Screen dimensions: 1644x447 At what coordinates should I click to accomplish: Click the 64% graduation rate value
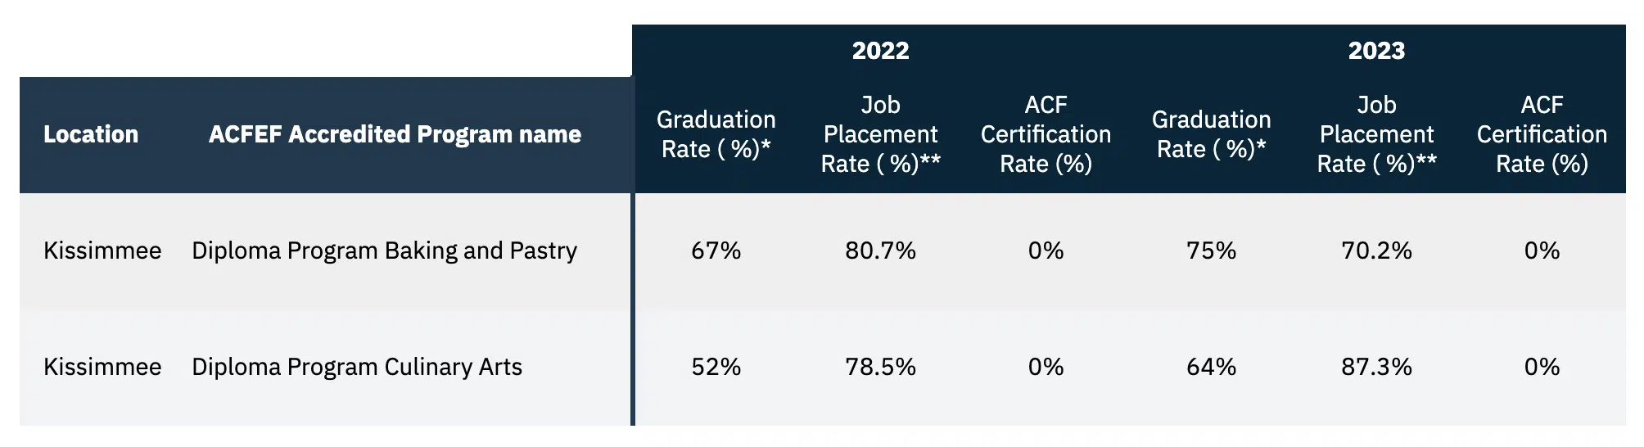1211,367
